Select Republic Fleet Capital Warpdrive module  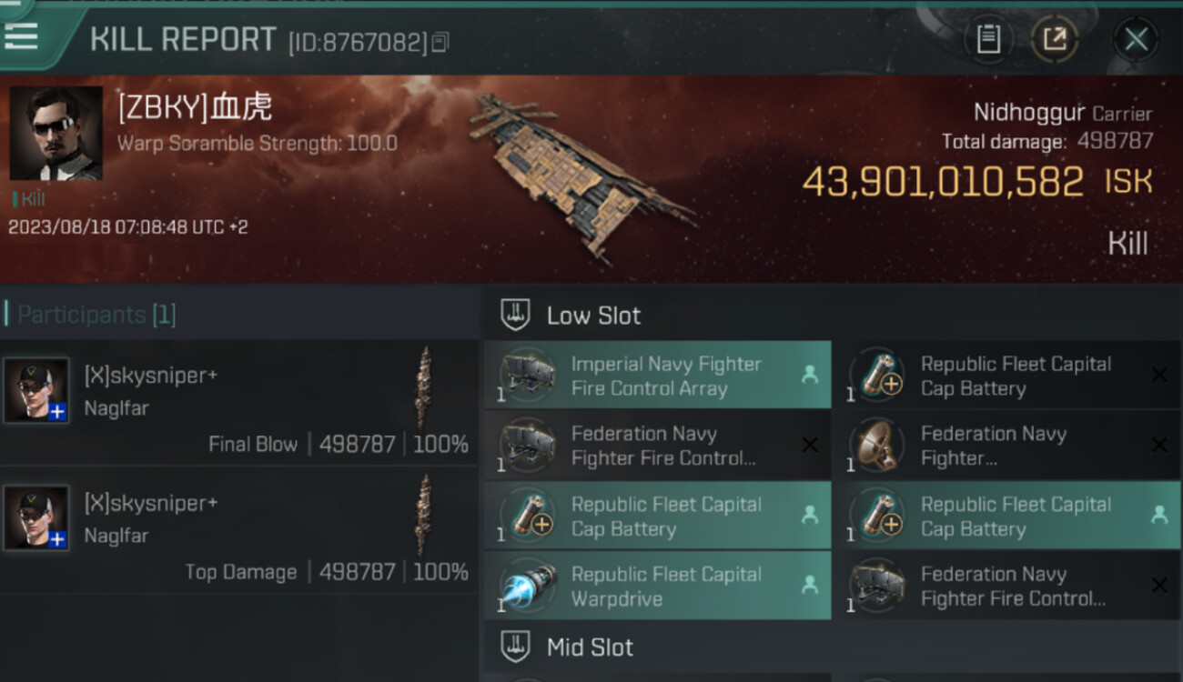(x=665, y=587)
